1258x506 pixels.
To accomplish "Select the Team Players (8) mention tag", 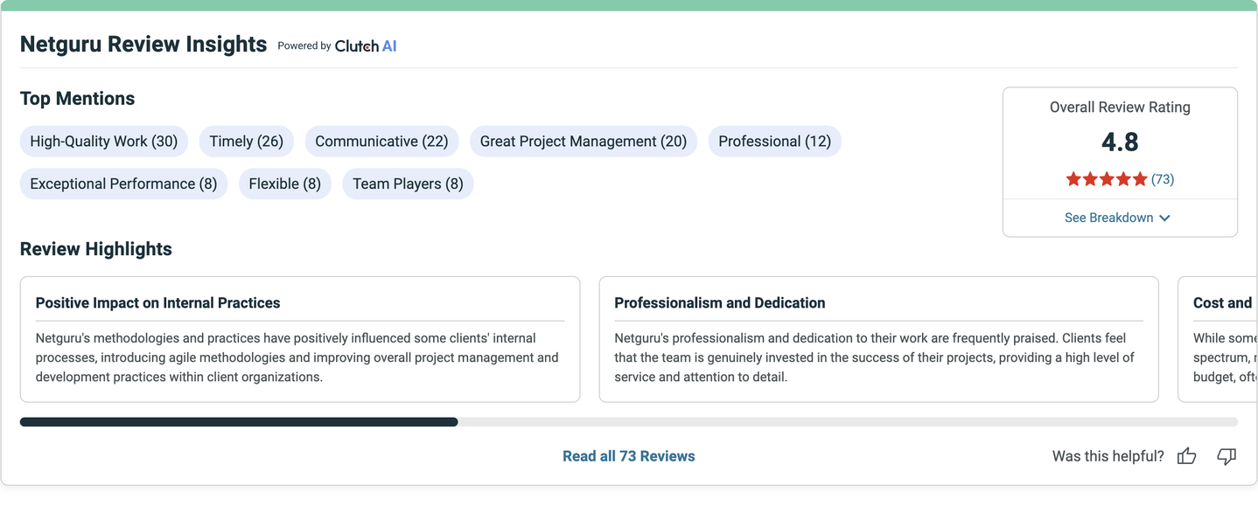I will tap(408, 184).
